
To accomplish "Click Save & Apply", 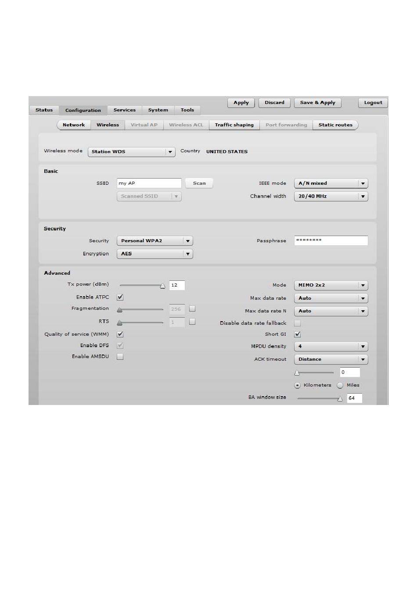I will pos(317,103).
